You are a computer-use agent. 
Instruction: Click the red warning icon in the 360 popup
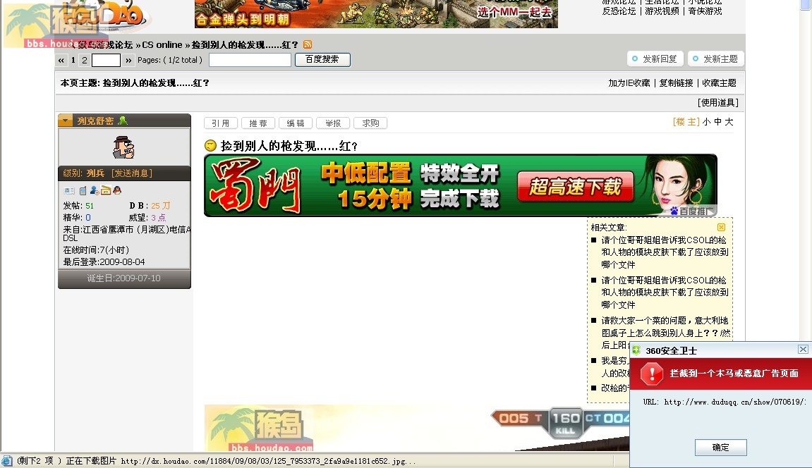coord(651,374)
